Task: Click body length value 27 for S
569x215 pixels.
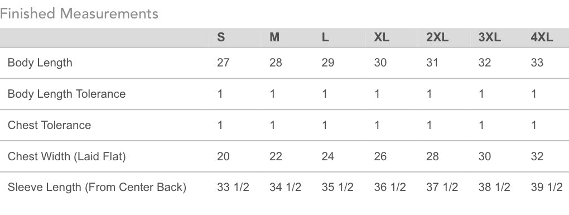Action: point(223,63)
